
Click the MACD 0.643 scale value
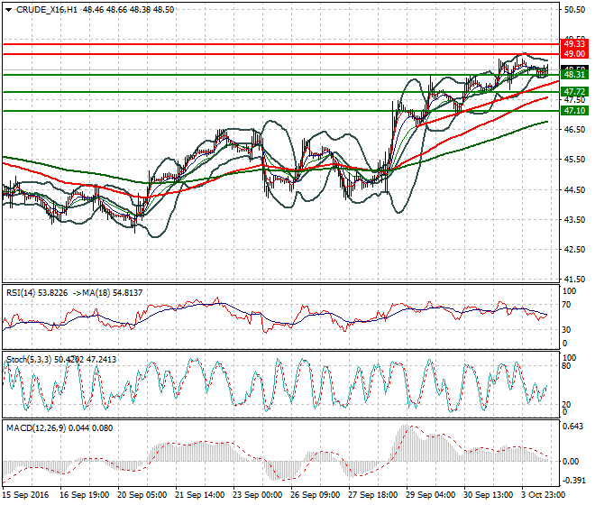573,427
